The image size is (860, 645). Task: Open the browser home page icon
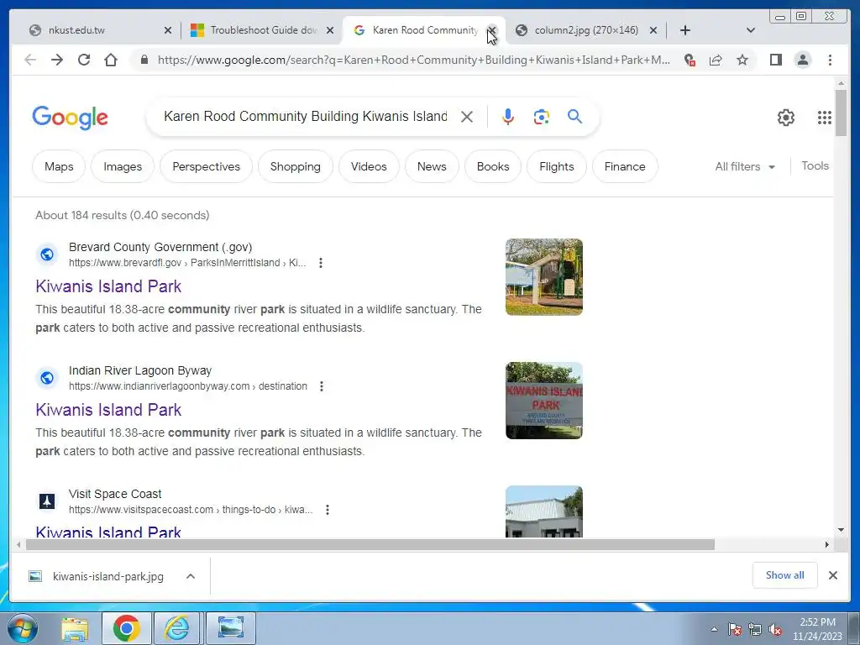point(111,60)
